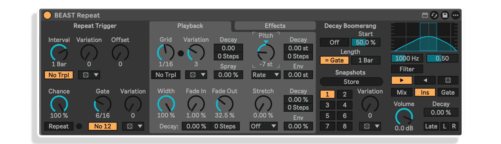The height and width of the screenshot is (144, 501).
Task: Click the dice icon under Gate Variation
Action: click(x=130, y=126)
